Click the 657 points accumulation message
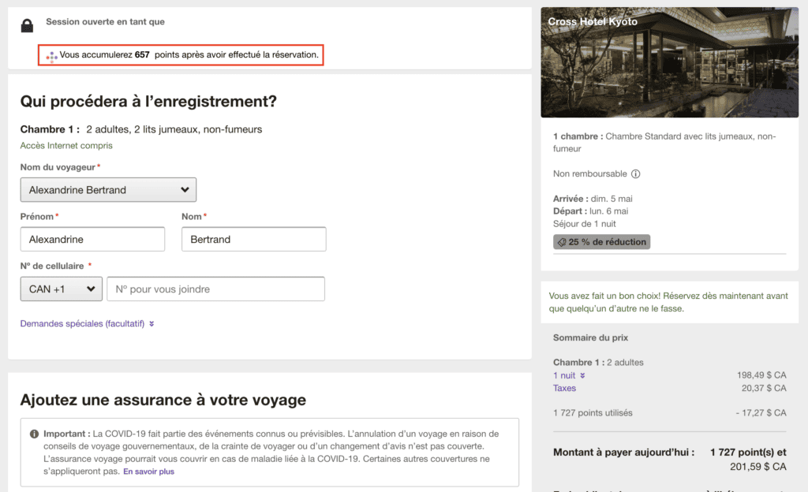 click(x=189, y=55)
